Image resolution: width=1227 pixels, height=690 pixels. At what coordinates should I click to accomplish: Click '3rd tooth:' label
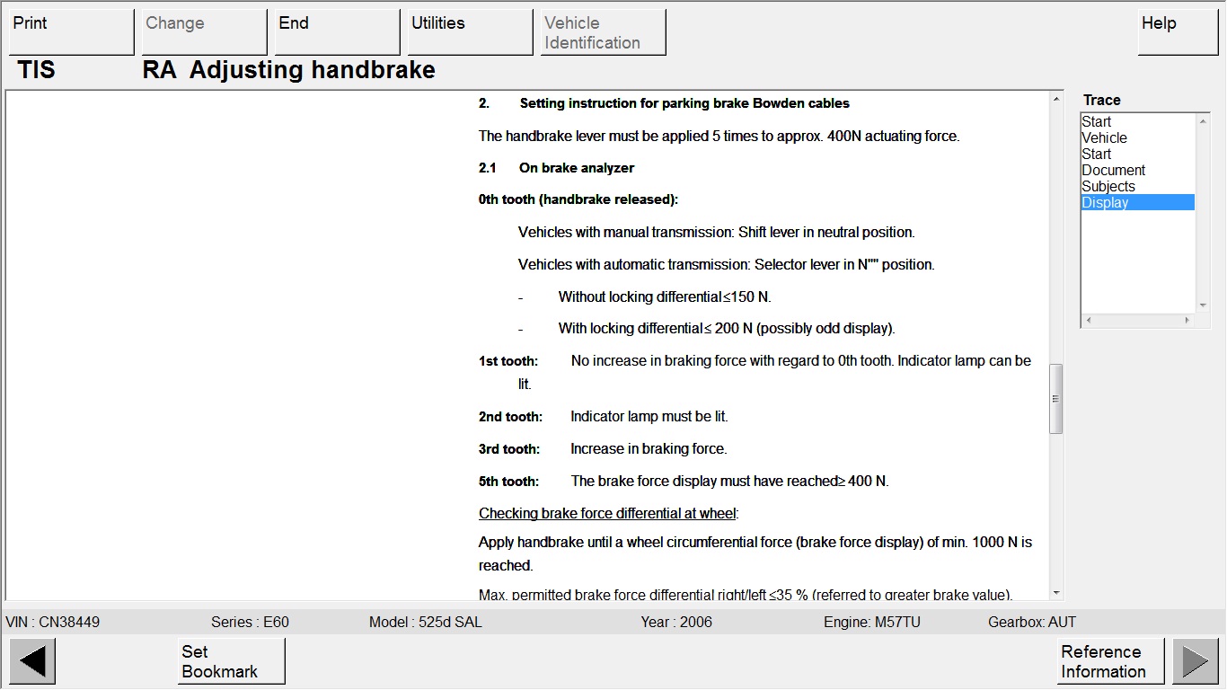(509, 449)
